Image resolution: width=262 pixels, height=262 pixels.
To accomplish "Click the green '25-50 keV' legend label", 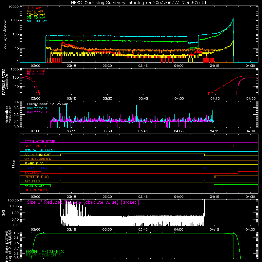I will click(x=36, y=18).
